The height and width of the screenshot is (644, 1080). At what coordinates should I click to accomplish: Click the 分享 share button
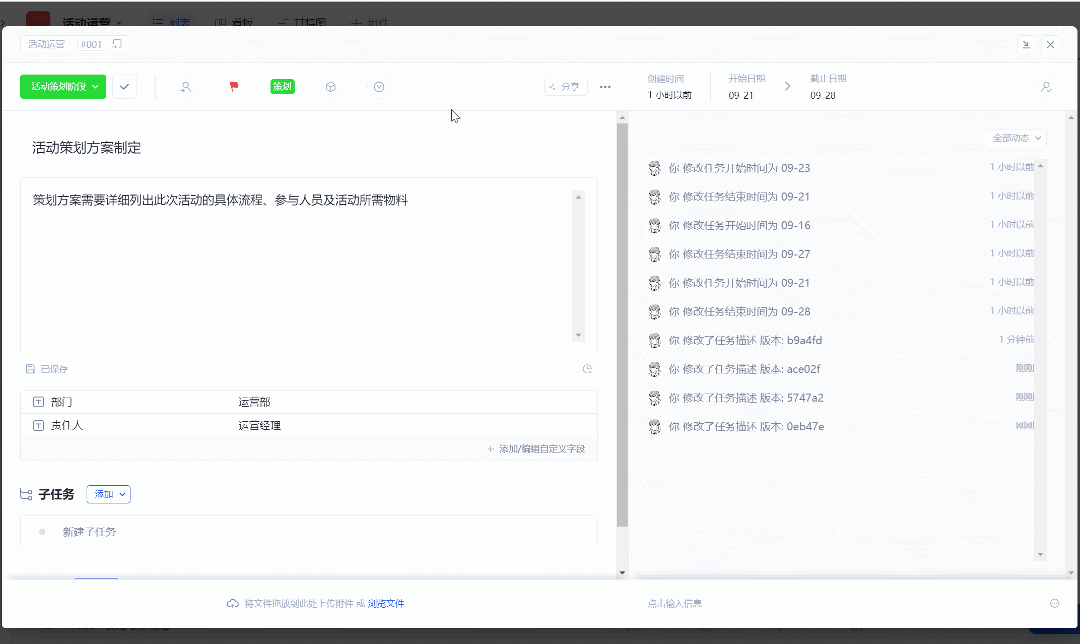coord(565,87)
